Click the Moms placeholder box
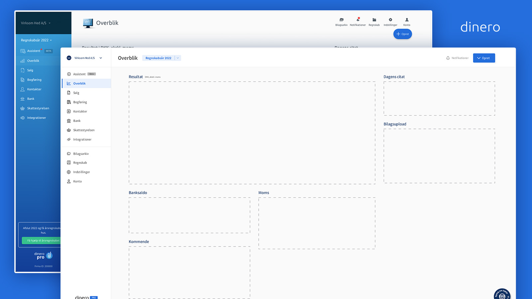532x299 pixels. pyautogui.click(x=317, y=223)
